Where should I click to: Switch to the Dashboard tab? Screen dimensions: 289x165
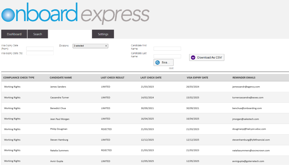click(14, 34)
